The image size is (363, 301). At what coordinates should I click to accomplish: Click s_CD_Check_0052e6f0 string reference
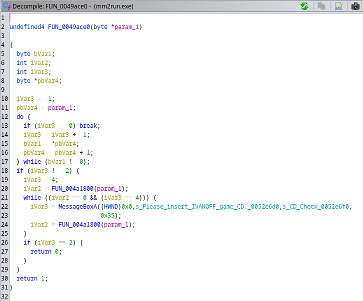(316, 207)
